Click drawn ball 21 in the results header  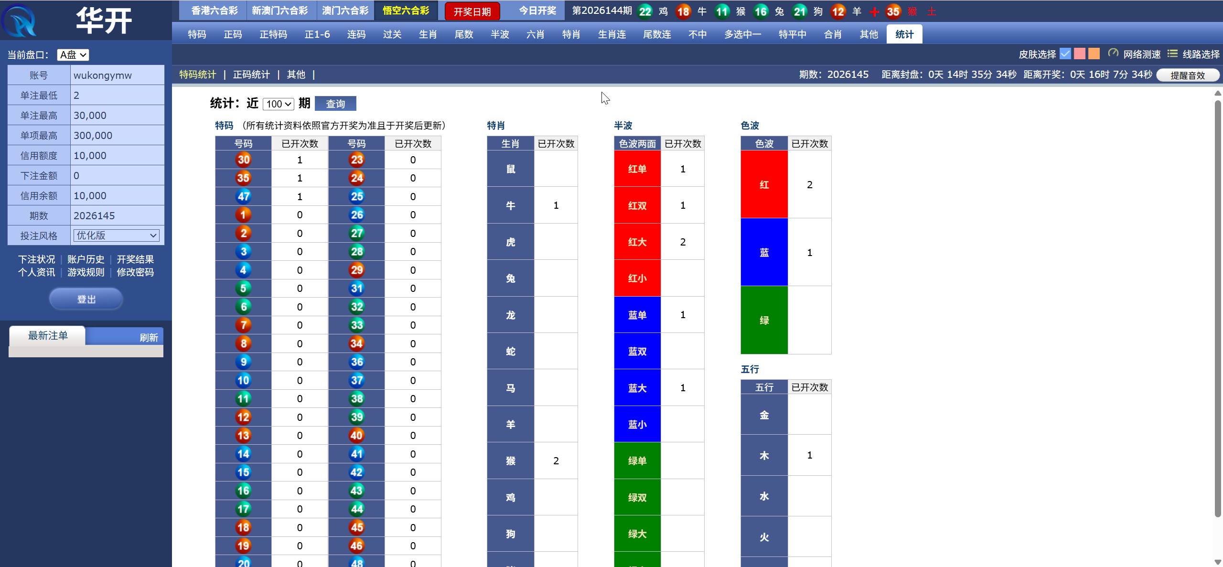[799, 11]
